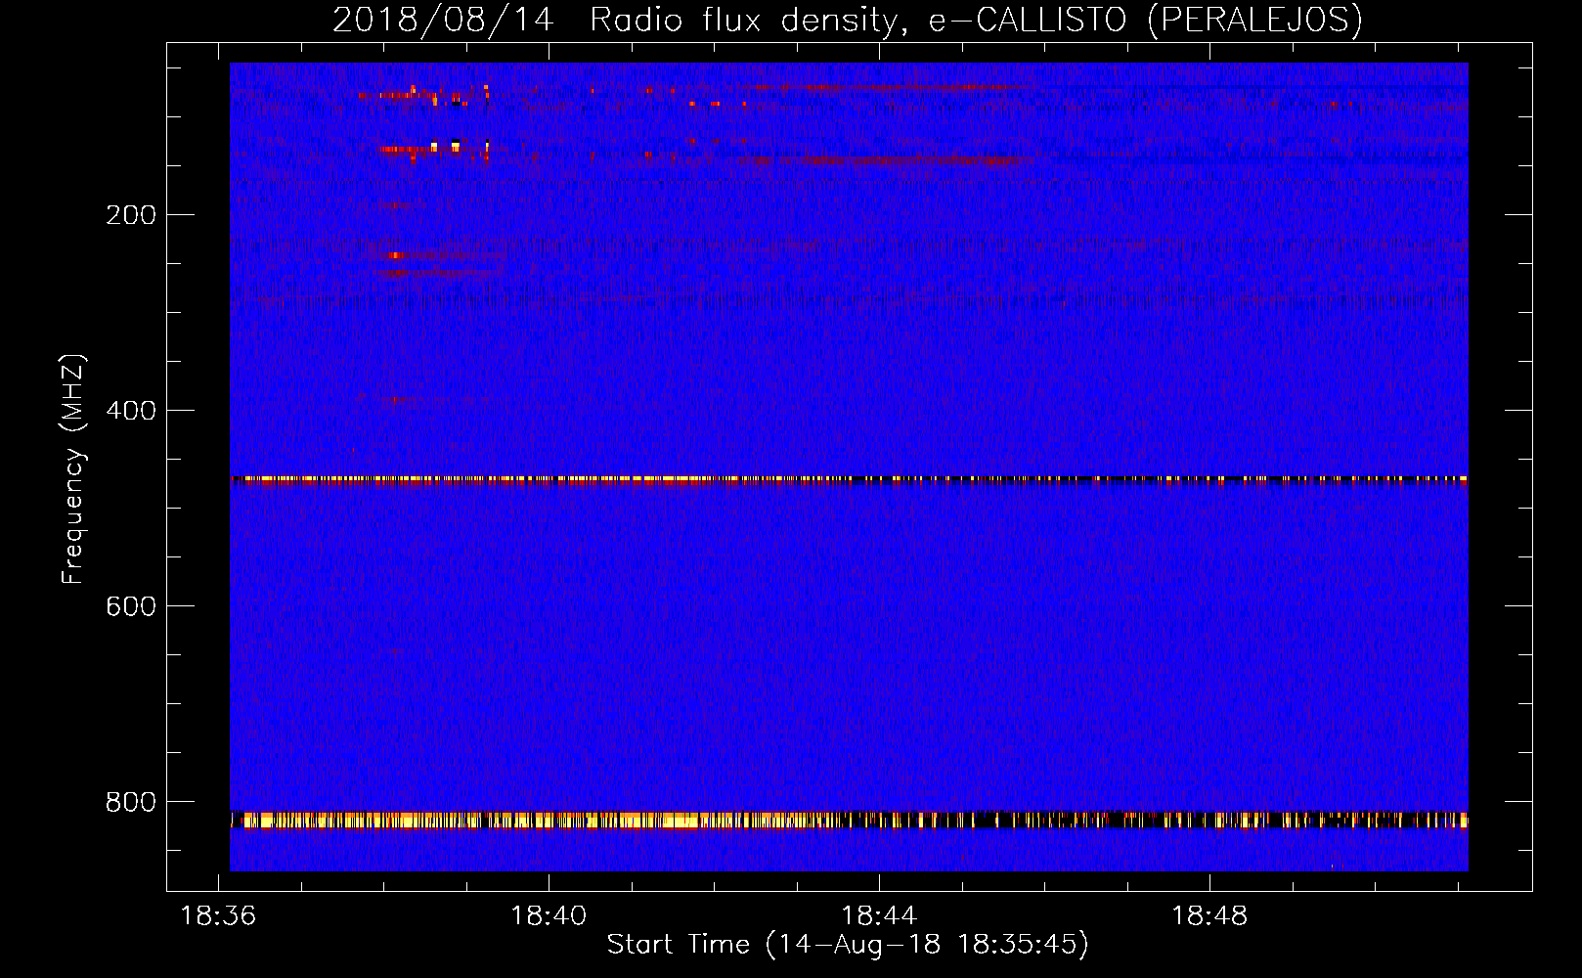The image size is (1582, 978).
Task: Click the bright interference band near 470 MHz
Action: (849, 479)
